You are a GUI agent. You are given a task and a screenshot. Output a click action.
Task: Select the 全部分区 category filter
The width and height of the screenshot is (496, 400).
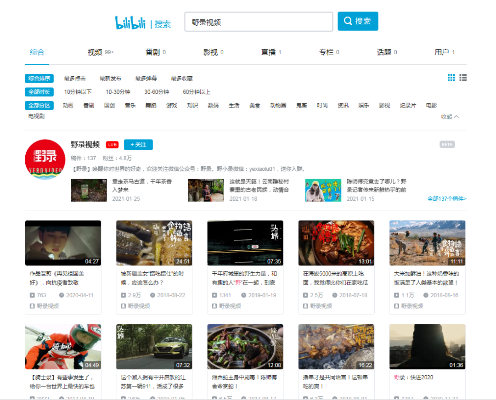pos(39,105)
